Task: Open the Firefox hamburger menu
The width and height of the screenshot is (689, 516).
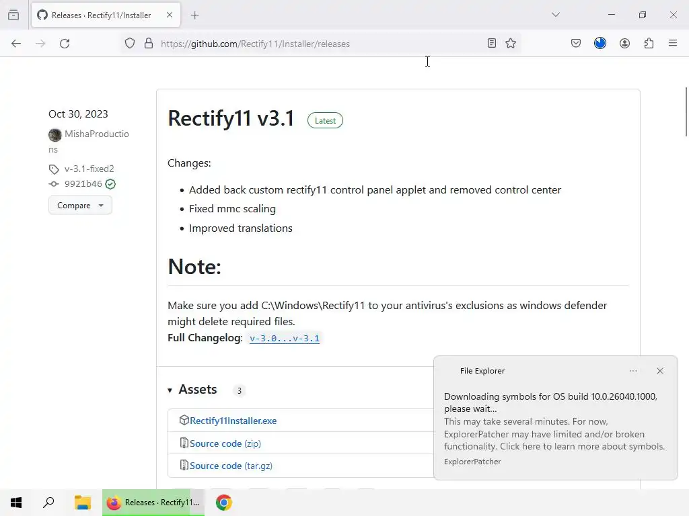Action: pyautogui.click(x=673, y=43)
